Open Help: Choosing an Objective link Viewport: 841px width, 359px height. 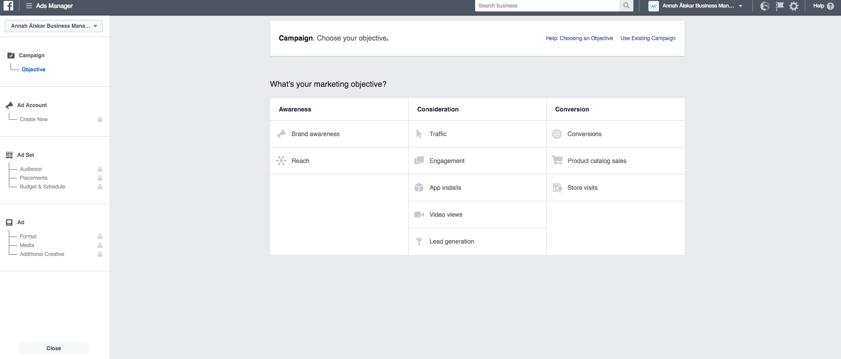579,38
